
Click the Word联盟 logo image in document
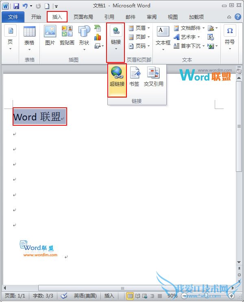38,249
